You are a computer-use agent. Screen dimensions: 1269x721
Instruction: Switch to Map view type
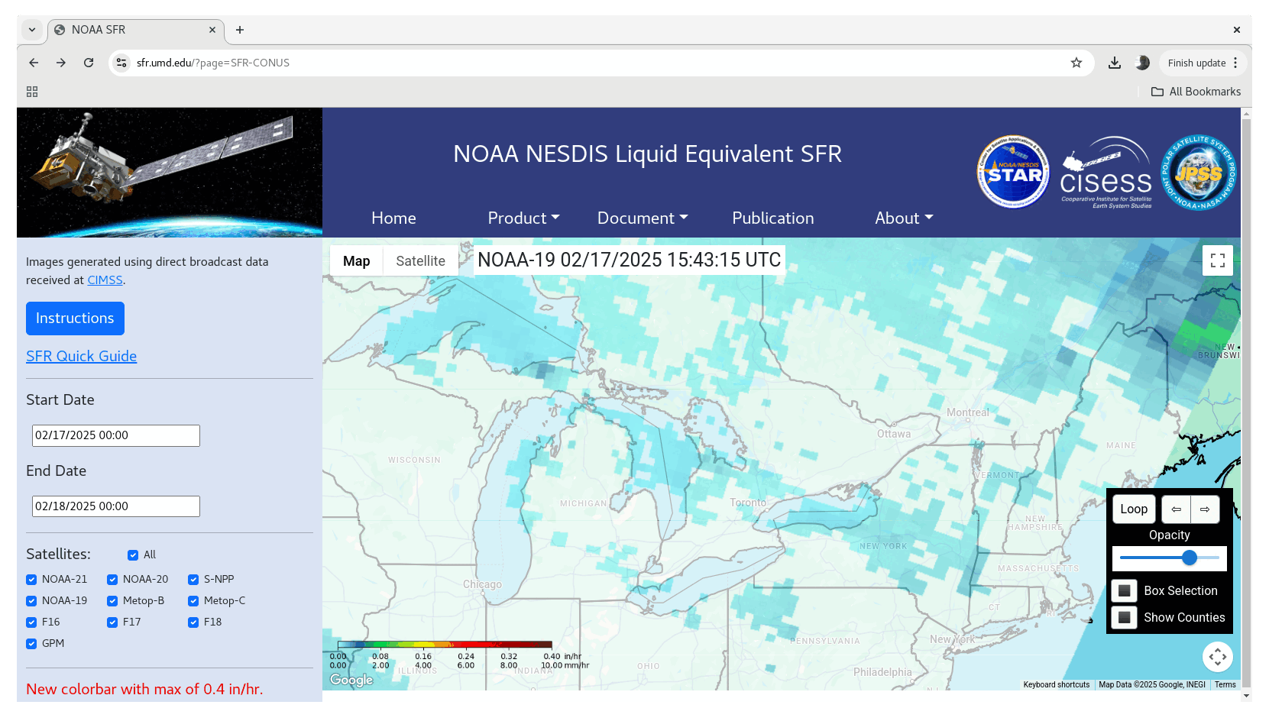coord(356,260)
